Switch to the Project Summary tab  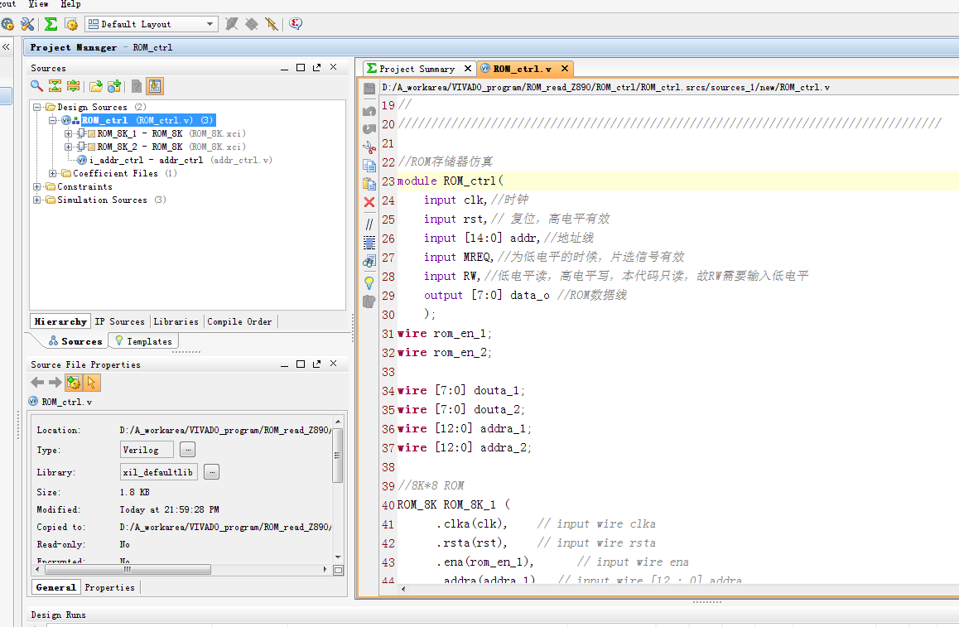[x=417, y=69]
